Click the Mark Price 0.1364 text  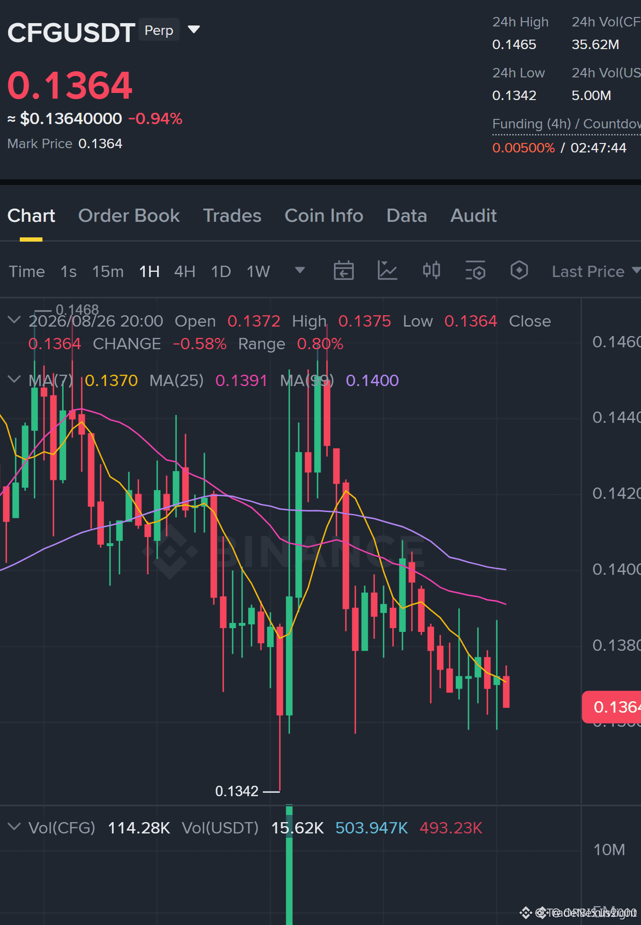pos(65,143)
